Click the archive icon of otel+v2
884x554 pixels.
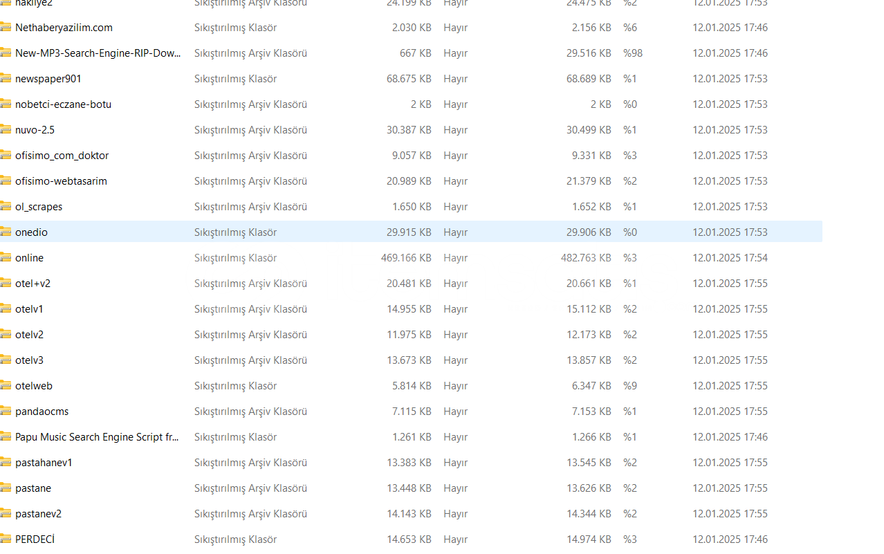pos(6,284)
